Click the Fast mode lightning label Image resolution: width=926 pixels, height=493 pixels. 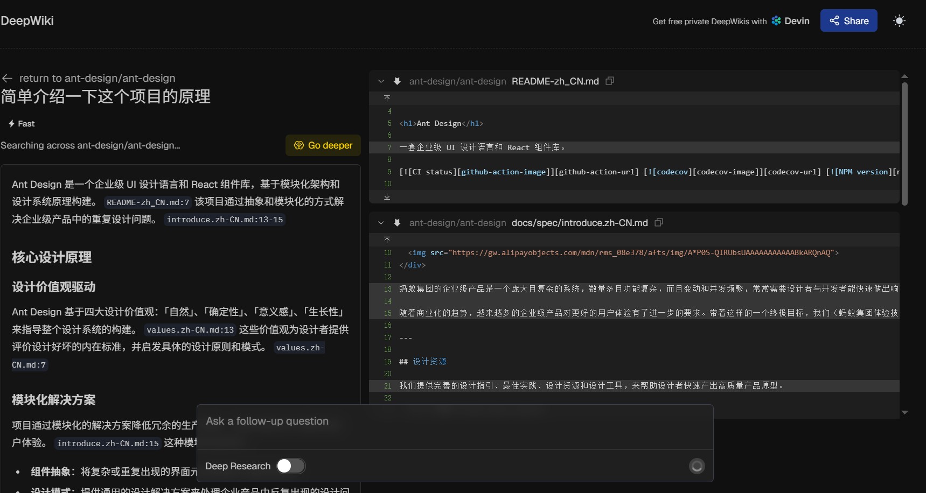[22, 124]
